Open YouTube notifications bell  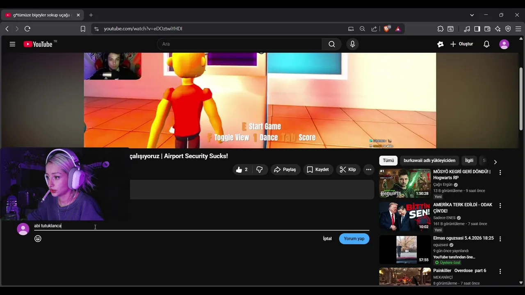click(x=486, y=44)
